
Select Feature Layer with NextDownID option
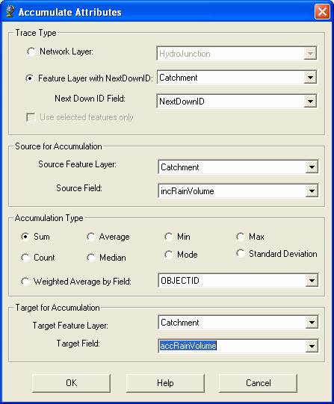(x=30, y=78)
